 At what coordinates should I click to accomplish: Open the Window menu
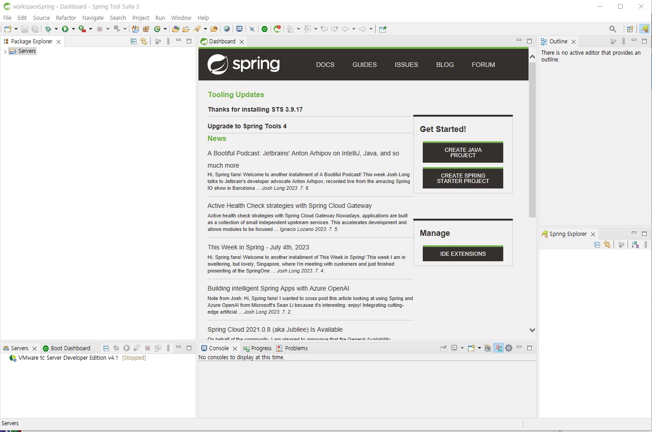click(x=181, y=18)
